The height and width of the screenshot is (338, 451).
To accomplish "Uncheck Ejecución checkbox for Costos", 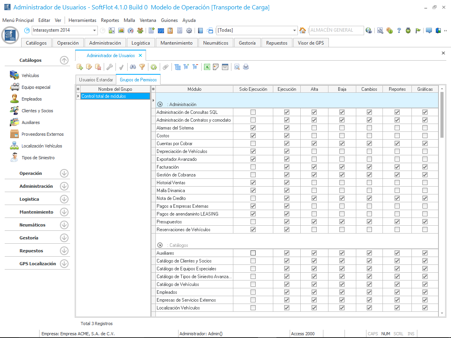I will (287, 136).
